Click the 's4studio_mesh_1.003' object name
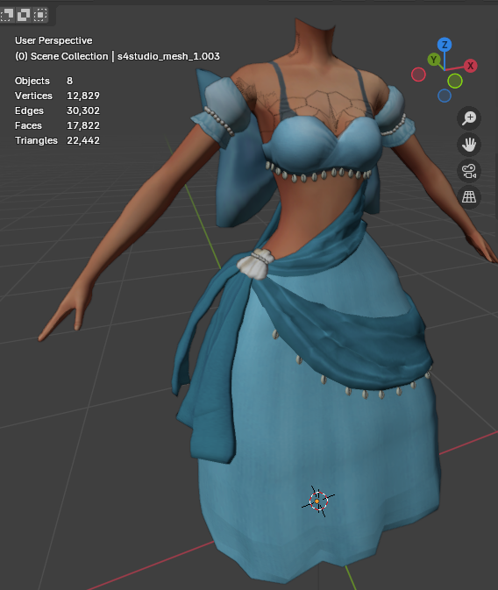The image size is (498, 590). point(168,56)
